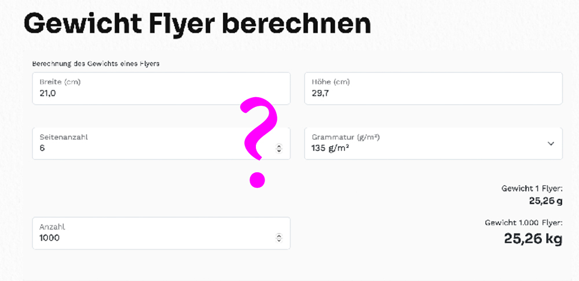Click the Gewicht 1.000 Flyer label
The height and width of the screenshot is (281, 579).
point(523,222)
